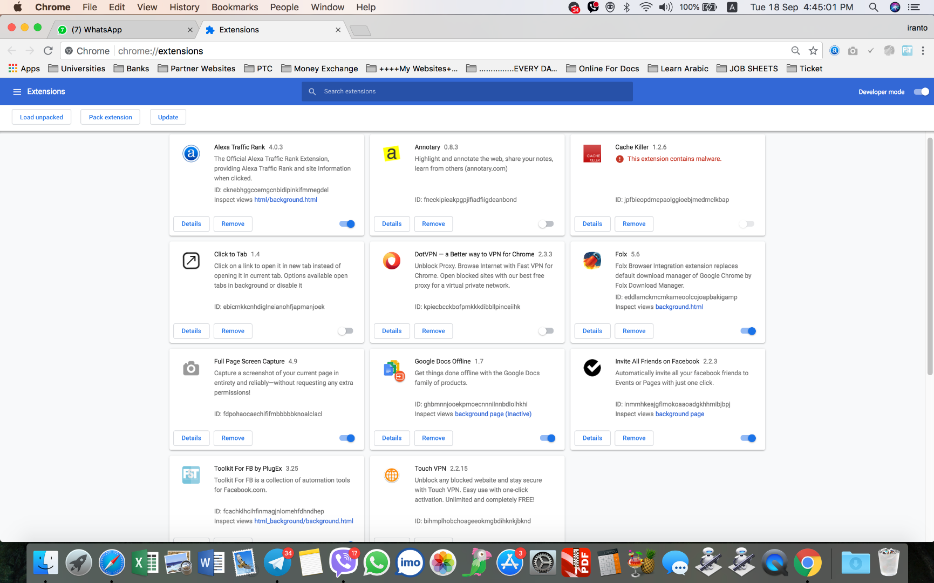Click the vertical page scrollbar
934x583 pixels.
930,256
